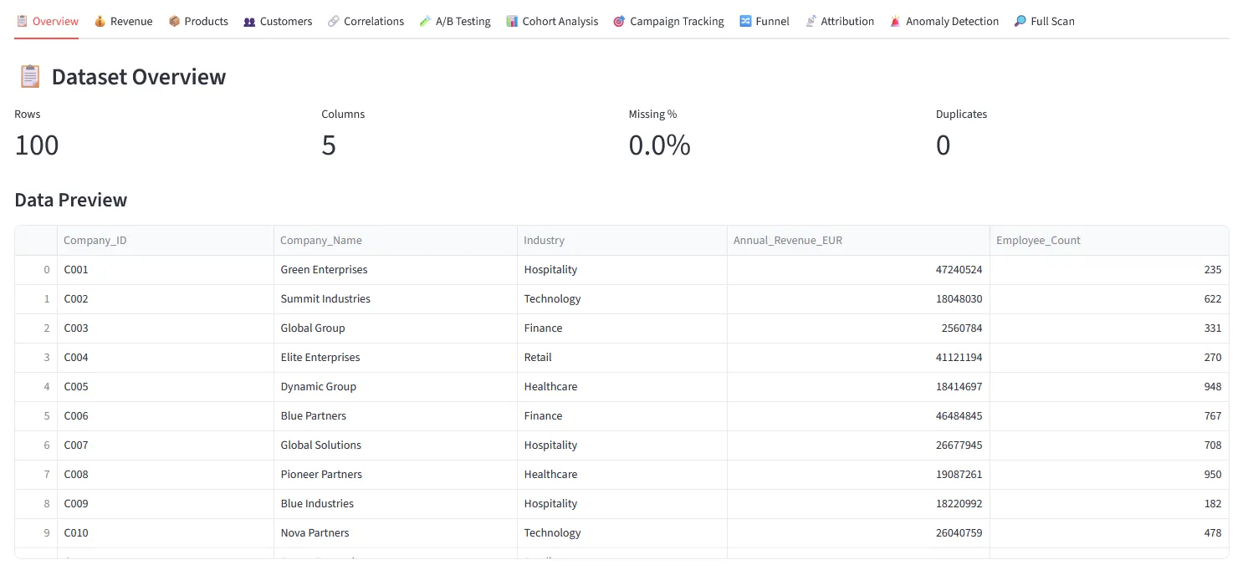
Task: Click the Attribution icon in the navigation
Action: [x=811, y=21]
